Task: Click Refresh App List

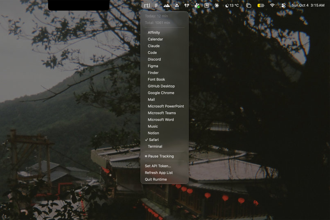Action: point(165,172)
